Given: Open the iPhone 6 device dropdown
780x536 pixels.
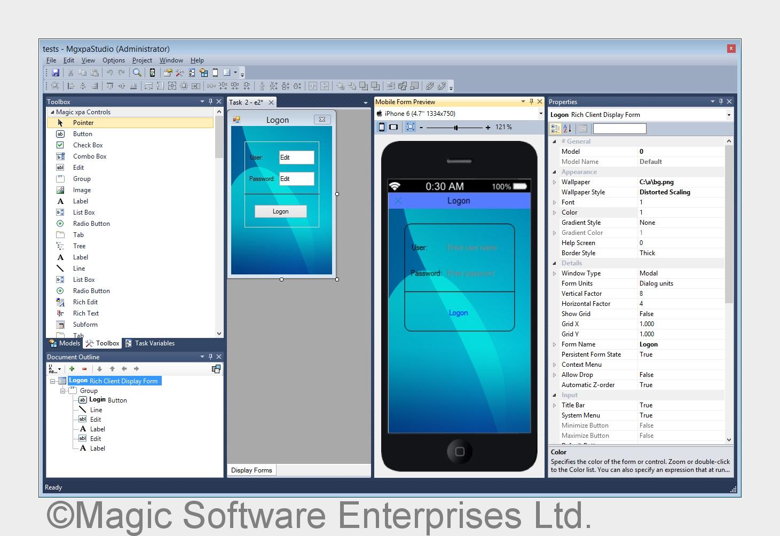Looking at the screenshot, I should (540, 114).
